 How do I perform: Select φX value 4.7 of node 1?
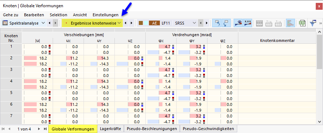pos(161,47)
